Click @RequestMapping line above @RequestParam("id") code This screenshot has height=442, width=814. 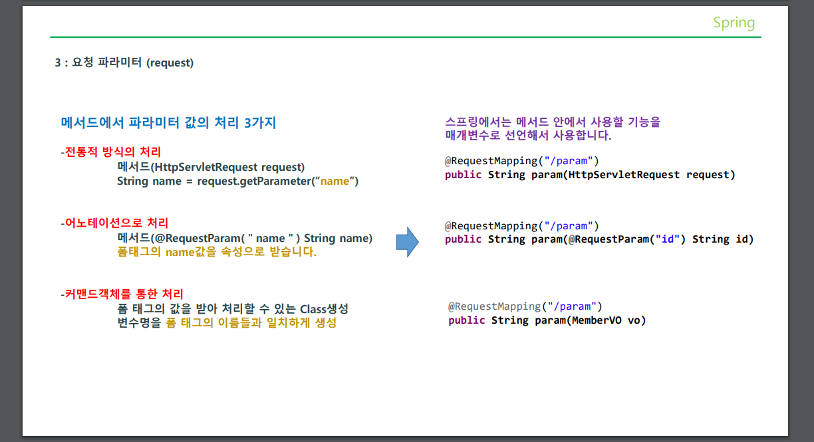click(522, 226)
